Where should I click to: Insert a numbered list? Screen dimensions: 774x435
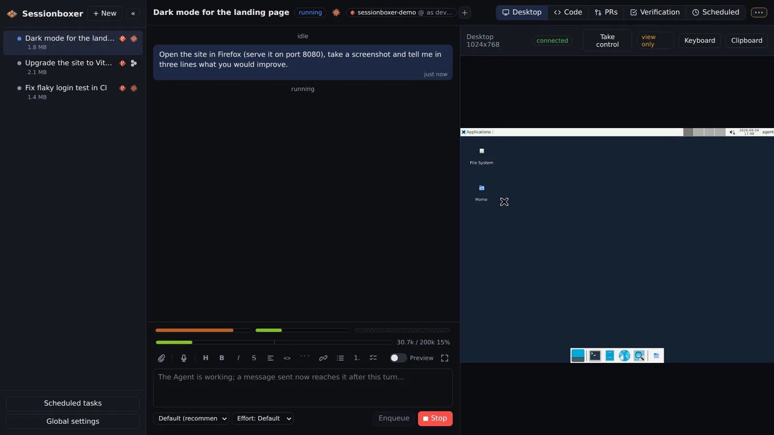[x=357, y=358]
